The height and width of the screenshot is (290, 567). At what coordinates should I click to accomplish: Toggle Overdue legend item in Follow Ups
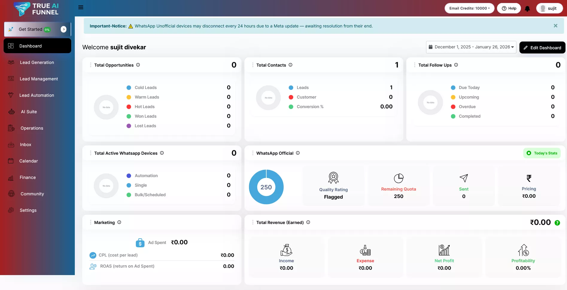[467, 107]
